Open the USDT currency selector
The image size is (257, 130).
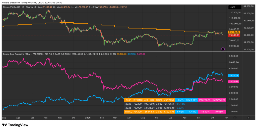(235, 7)
